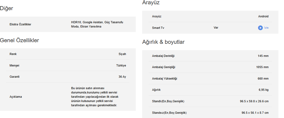The image size is (284, 118).
Task: Click the Diğer section heading
Action: (7, 8)
